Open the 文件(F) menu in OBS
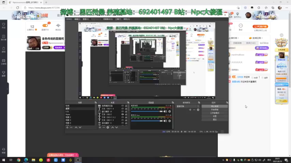Viewport: 291px width, 163px height. click(x=69, y=19)
